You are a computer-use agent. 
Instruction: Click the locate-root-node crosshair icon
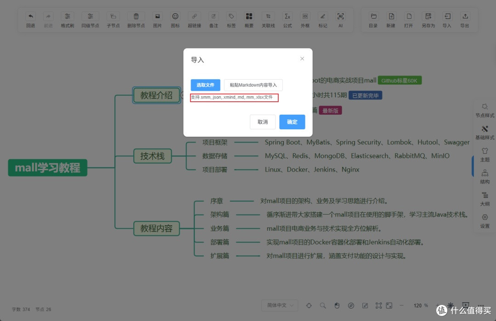309,305
